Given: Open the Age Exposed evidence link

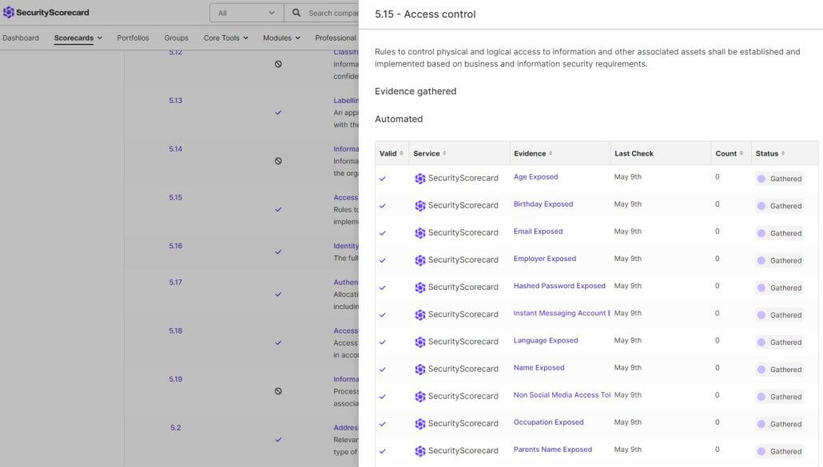Looking at the screenshot, I should point(535,177).
